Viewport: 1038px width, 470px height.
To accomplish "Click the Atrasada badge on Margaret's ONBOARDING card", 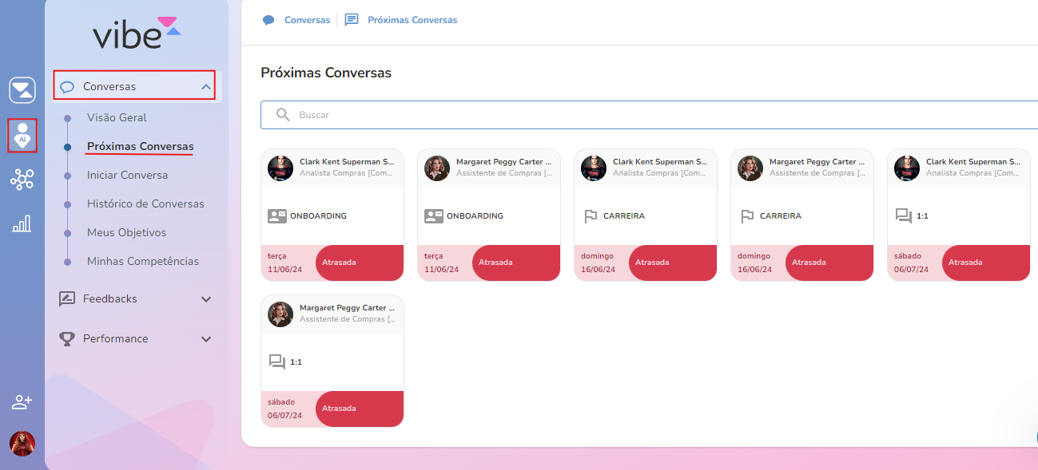I will (516, 263).
